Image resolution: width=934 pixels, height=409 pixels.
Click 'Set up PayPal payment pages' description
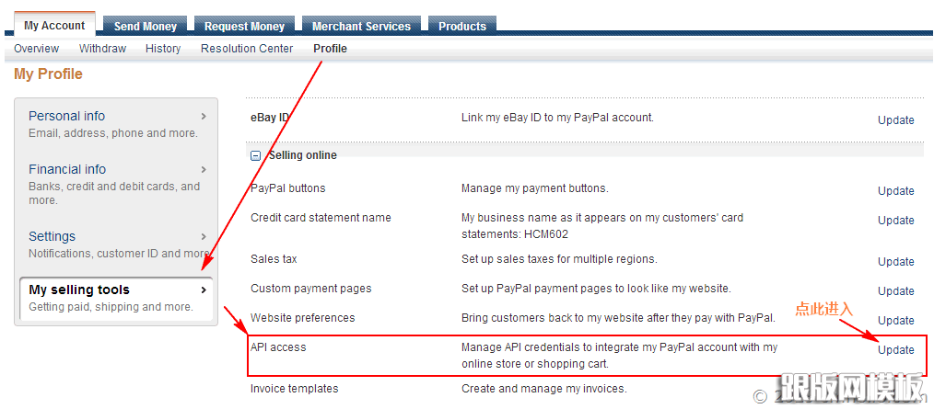pos(596,289)
